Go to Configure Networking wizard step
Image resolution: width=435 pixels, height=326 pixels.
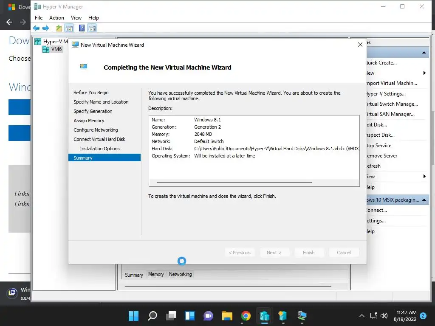pyautogui.click(x=96, y=130)
